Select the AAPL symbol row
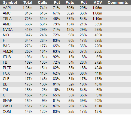This screenshot has width=135, height=118. (65, 8)
